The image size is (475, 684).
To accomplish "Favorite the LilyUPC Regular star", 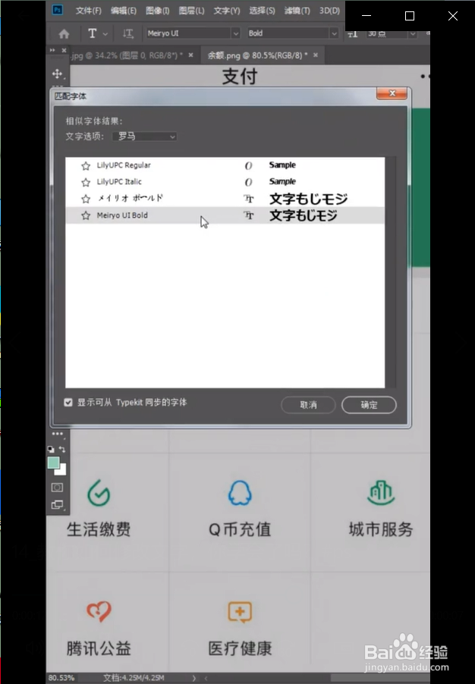I will [x=86, y=166].
